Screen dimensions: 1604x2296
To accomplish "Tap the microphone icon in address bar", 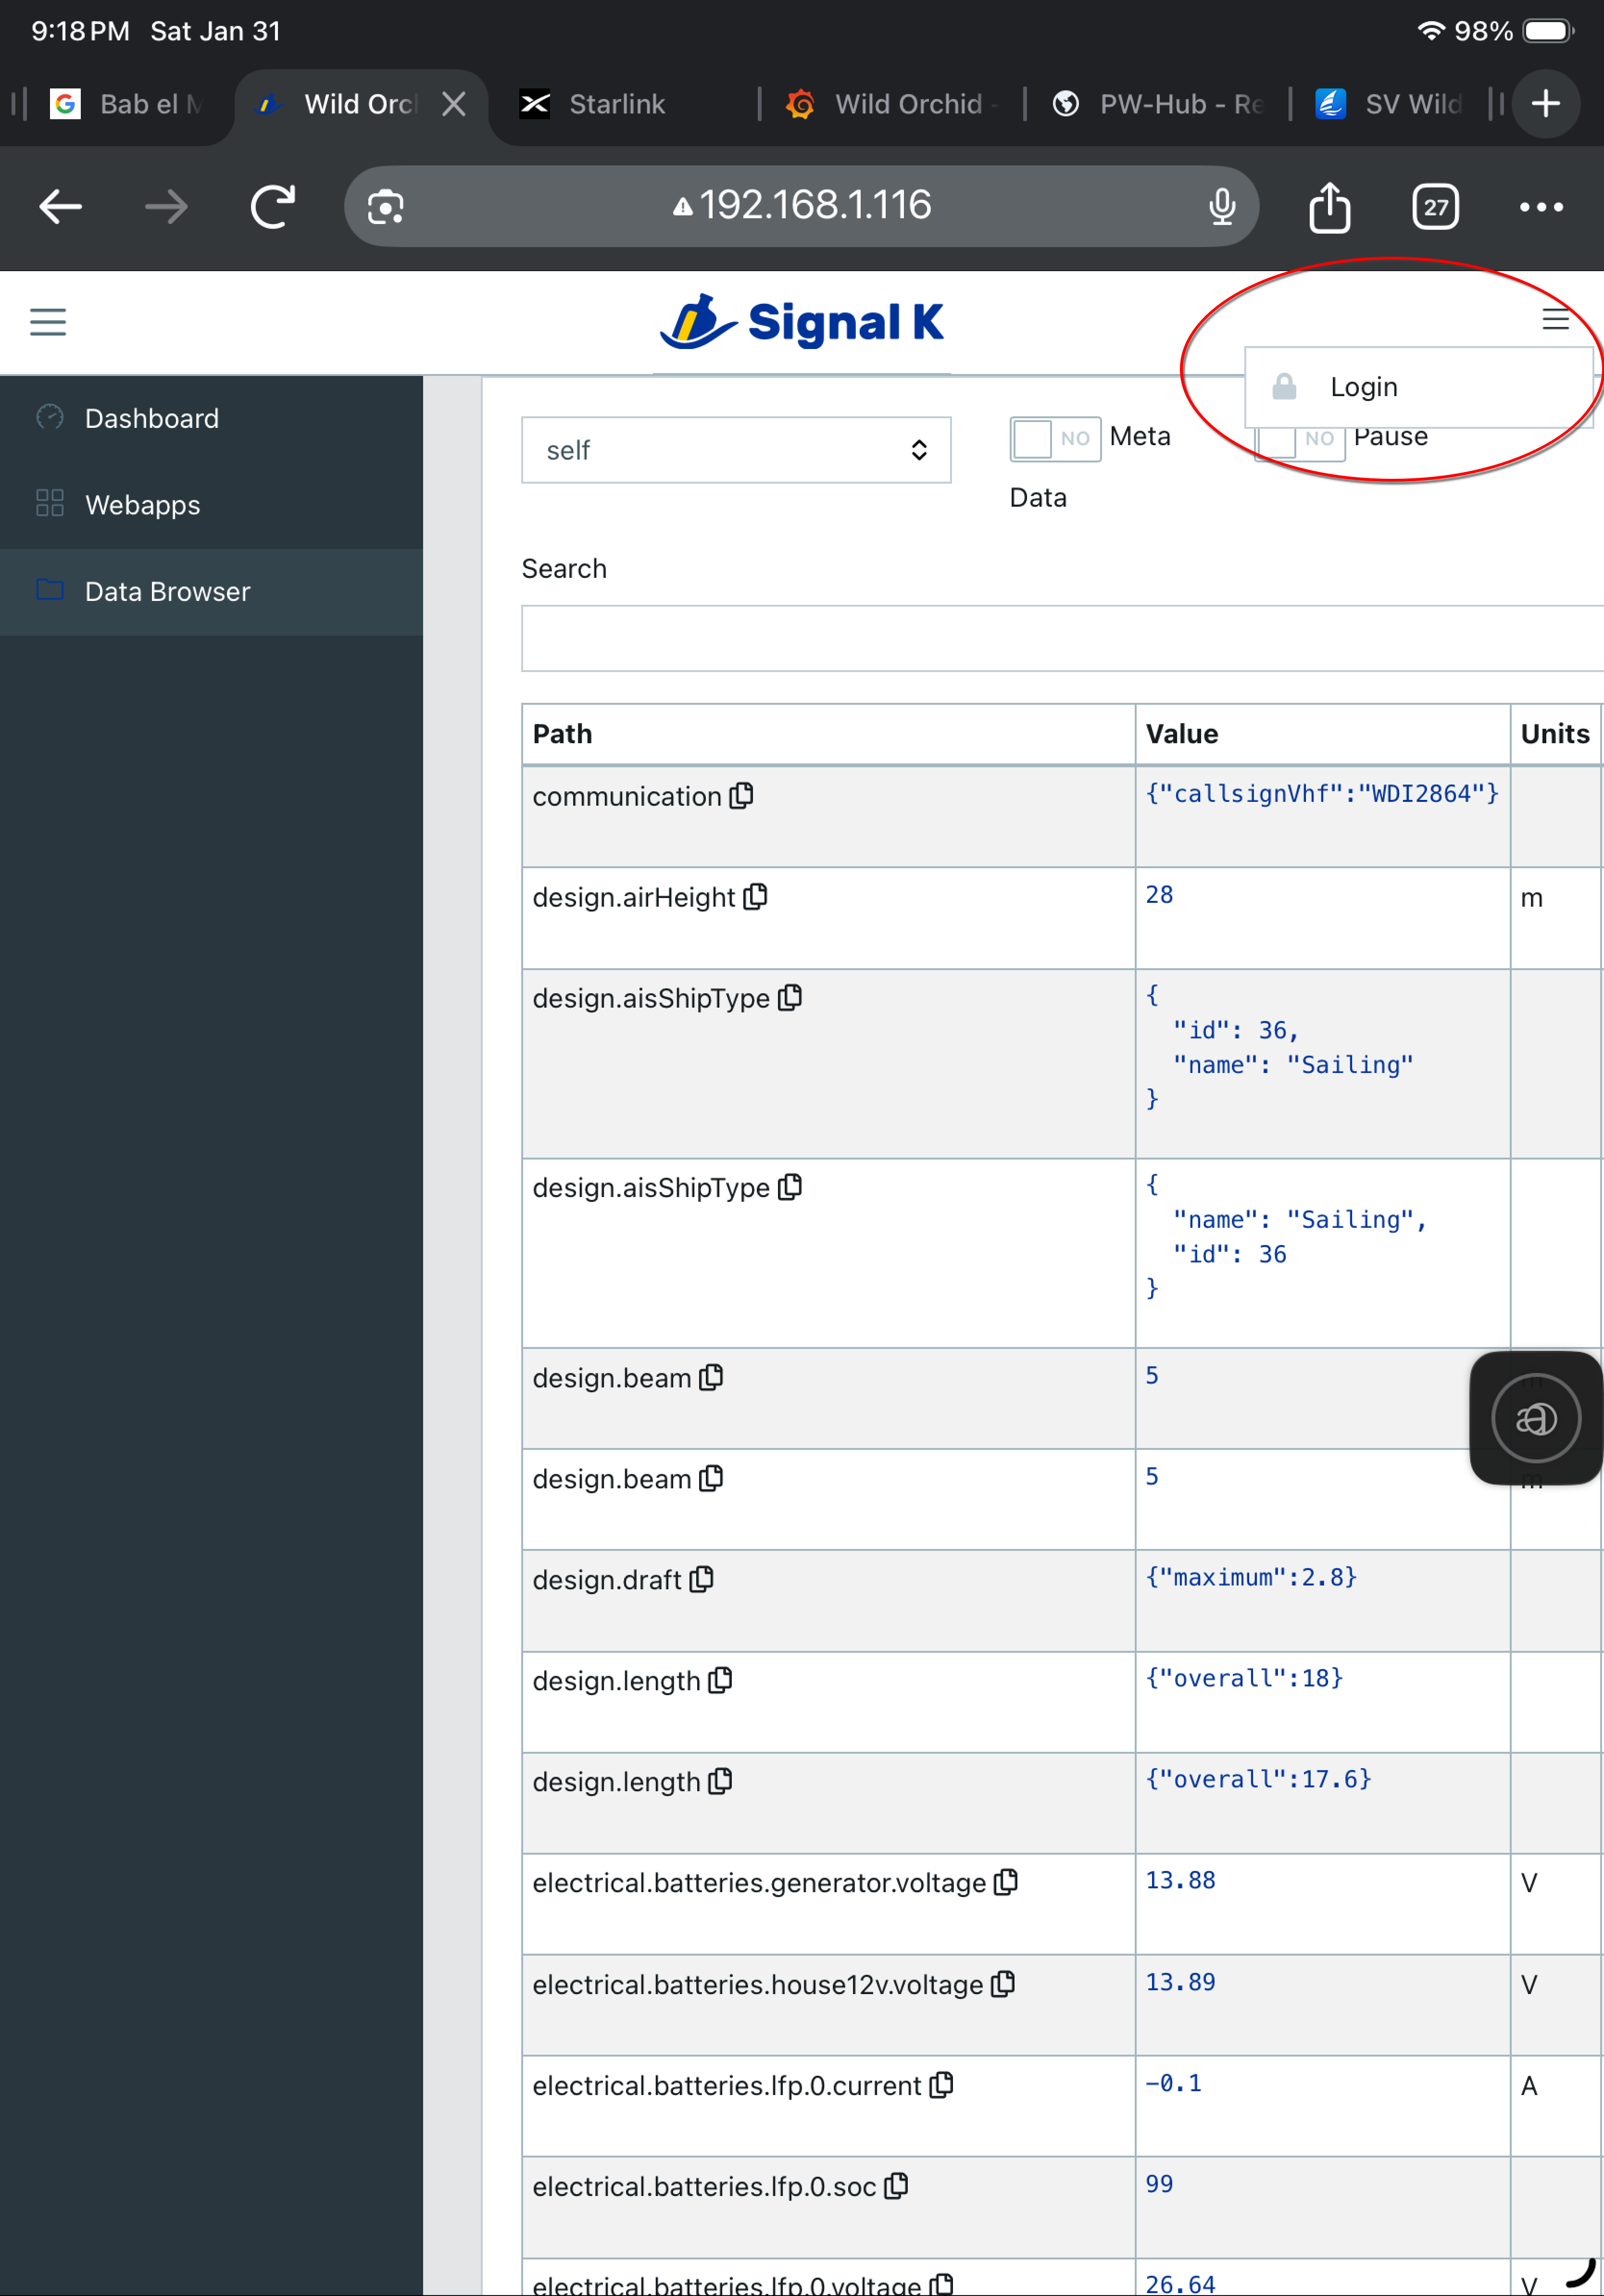I will (x=1222, y=207).
